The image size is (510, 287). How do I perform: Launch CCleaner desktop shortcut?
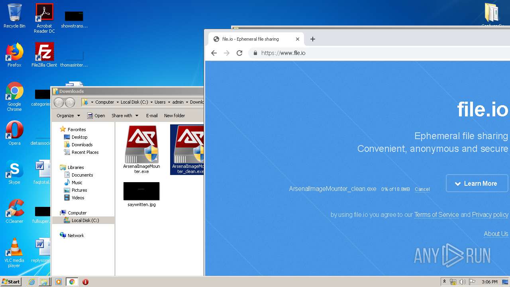[x=14, y=211]
